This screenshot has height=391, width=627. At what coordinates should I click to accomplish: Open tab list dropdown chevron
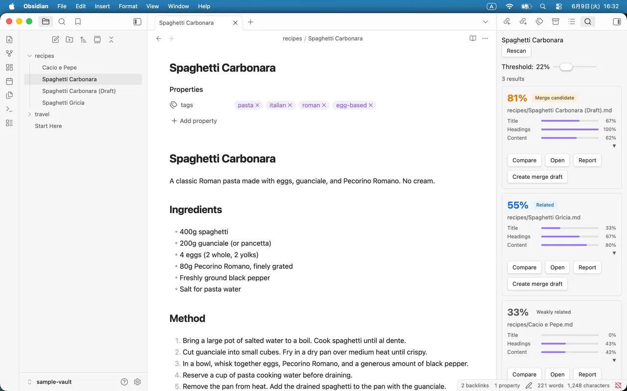pyautogui.click(x=485, y=22)
